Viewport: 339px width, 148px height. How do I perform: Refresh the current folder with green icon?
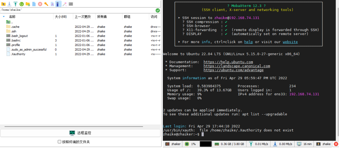tap(22, 4)
